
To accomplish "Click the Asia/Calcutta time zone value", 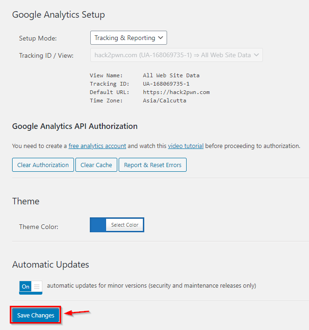I will [x=164, y=101].
